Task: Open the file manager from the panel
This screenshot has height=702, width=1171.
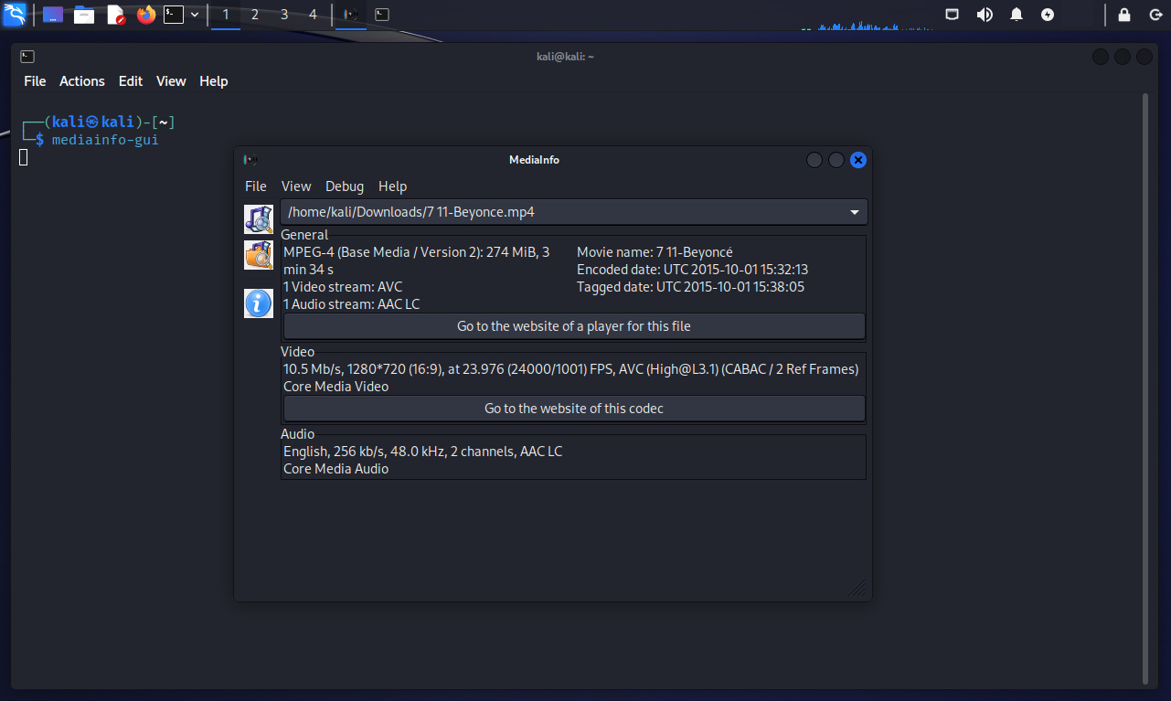Action: 84,15
